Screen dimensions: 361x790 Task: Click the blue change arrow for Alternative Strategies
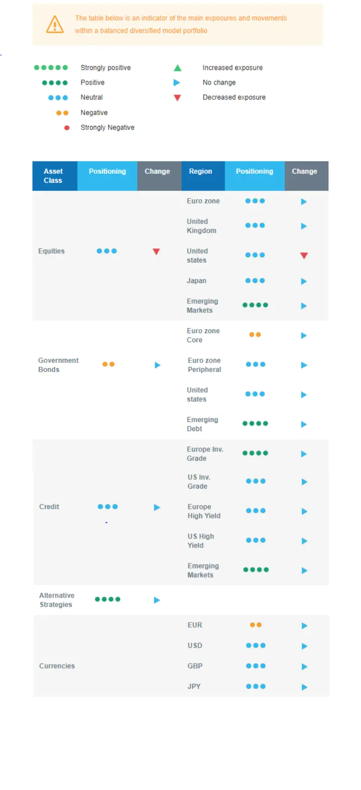pos(157,600)
